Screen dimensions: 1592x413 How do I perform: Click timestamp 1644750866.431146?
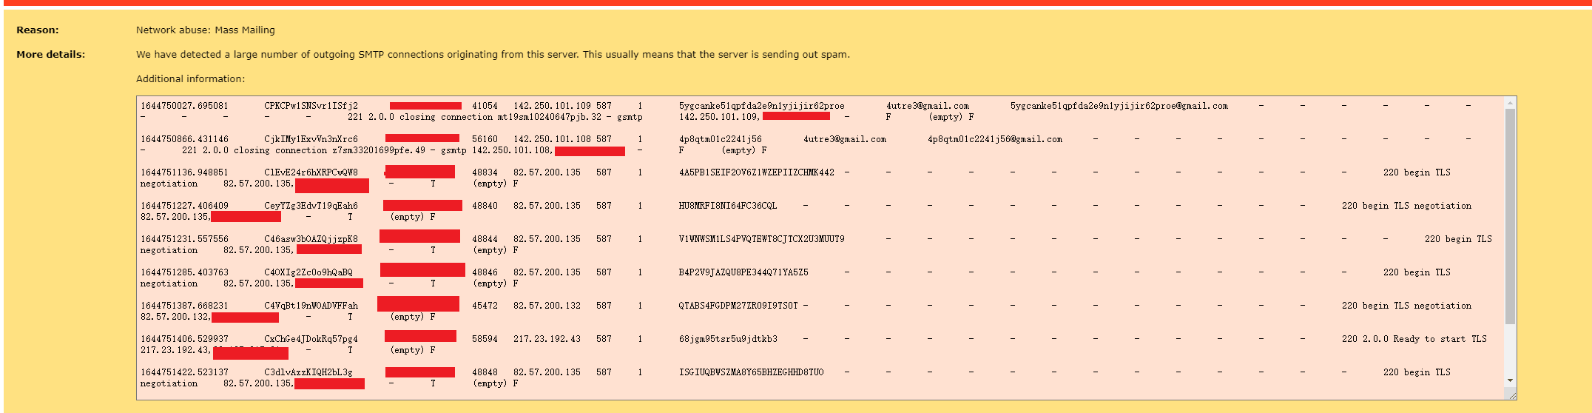(184, 139)
